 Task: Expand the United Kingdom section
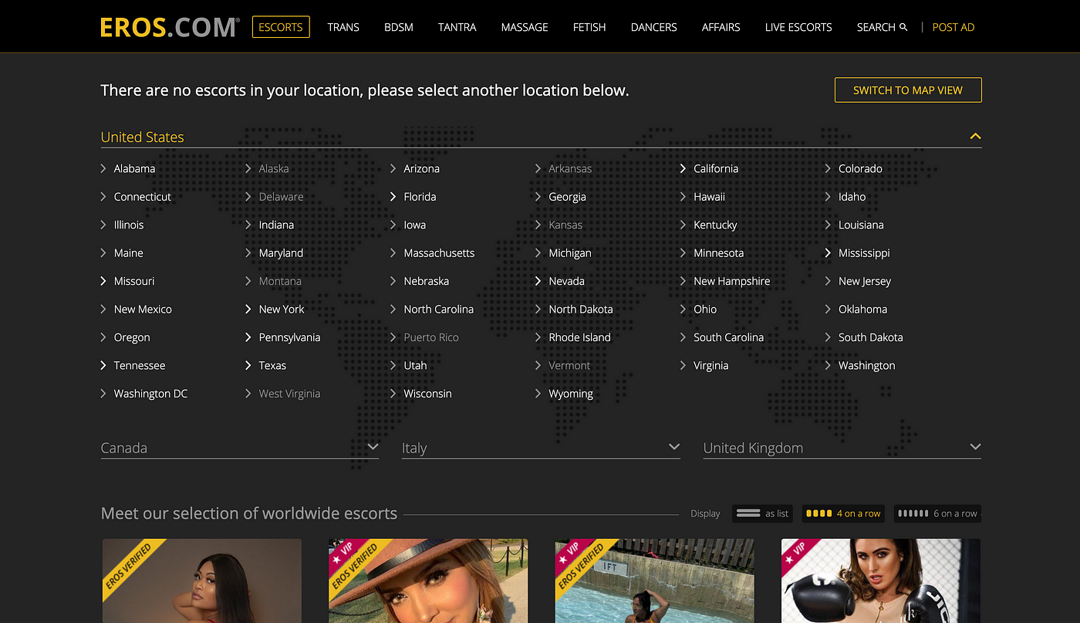(842, 448)
